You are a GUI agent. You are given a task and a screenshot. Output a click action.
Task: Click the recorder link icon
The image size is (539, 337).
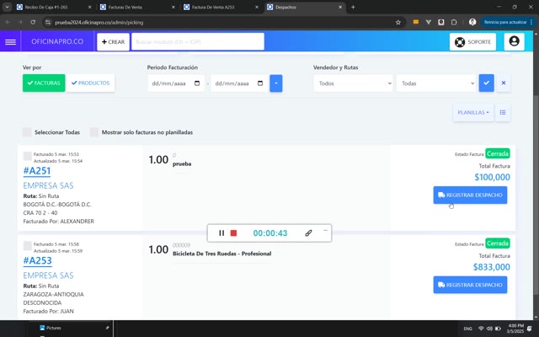pyautogui.click(x=308, y=233)
